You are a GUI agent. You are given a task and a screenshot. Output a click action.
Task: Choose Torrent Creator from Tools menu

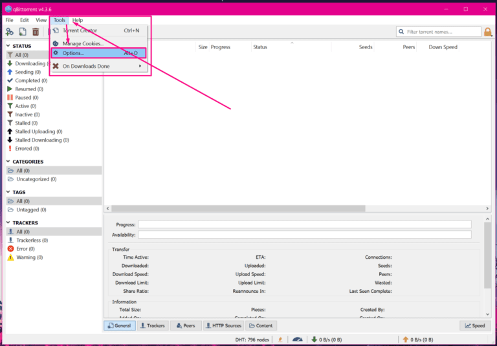click(x=99, y=31)
